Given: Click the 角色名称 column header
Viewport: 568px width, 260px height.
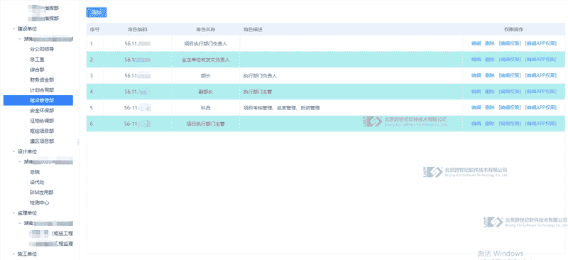Looking at the screenshot, I should 205,29.
